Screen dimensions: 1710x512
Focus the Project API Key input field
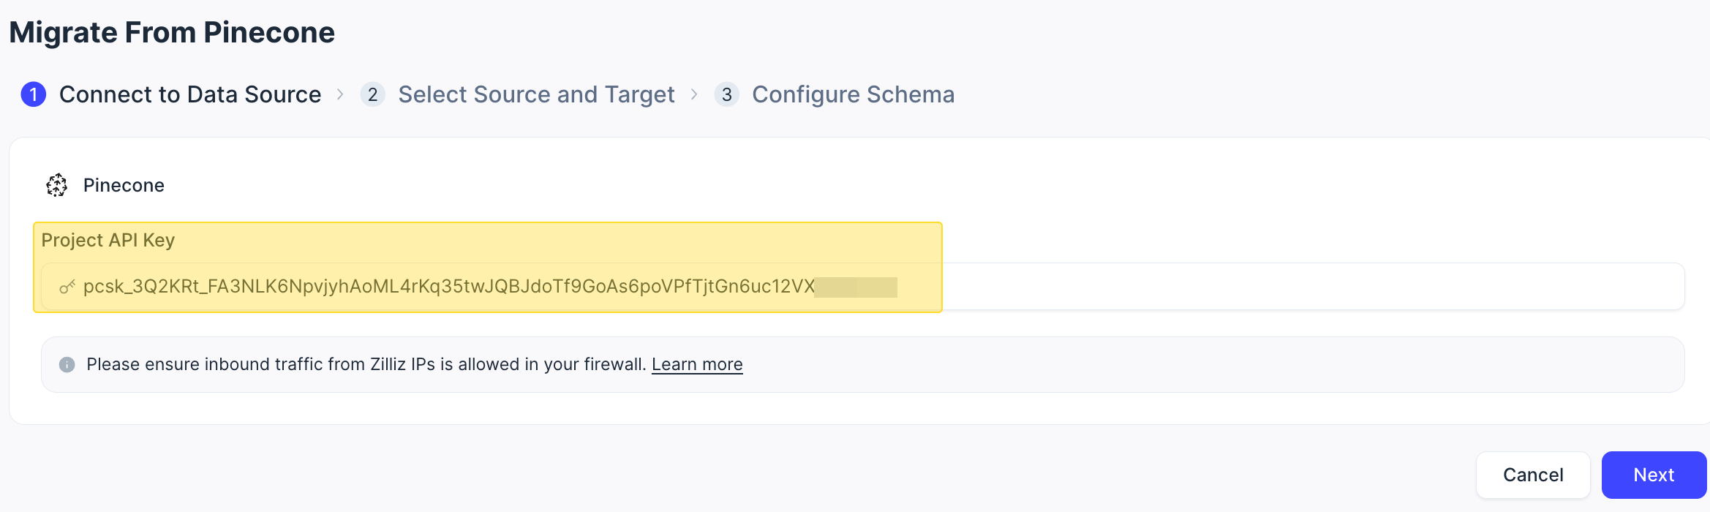coord(863,286)
